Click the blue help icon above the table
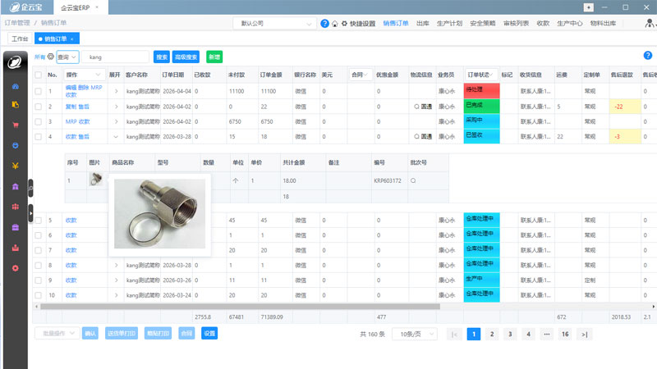The width and height of the screenshot is (657, 369). (647, 55)
